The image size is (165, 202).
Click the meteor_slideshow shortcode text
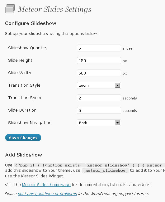tap(105, 171)
